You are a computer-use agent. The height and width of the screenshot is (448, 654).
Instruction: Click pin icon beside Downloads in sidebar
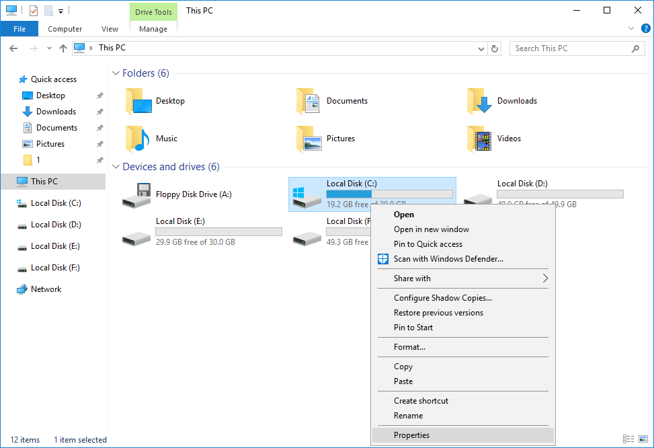(99, 112)
